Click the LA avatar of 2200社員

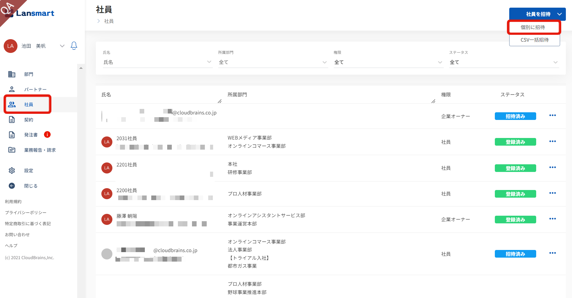click(107, 194)
